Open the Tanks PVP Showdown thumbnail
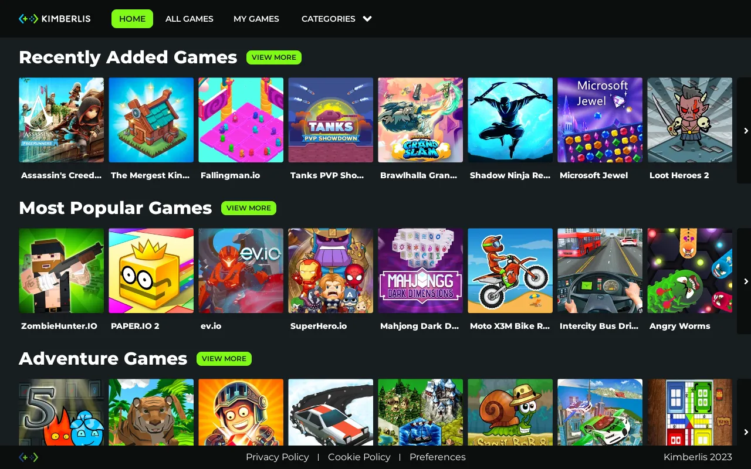 point(330,120)
